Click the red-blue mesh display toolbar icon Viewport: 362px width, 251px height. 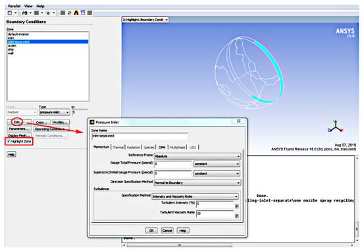pyautogui.click(x=83, y=13)
